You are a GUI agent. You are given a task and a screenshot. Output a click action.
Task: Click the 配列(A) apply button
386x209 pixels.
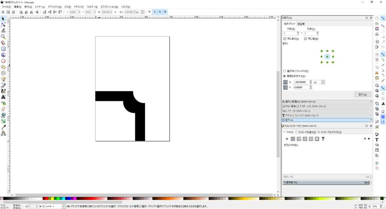pyautogui.click(x=363, y=95)
